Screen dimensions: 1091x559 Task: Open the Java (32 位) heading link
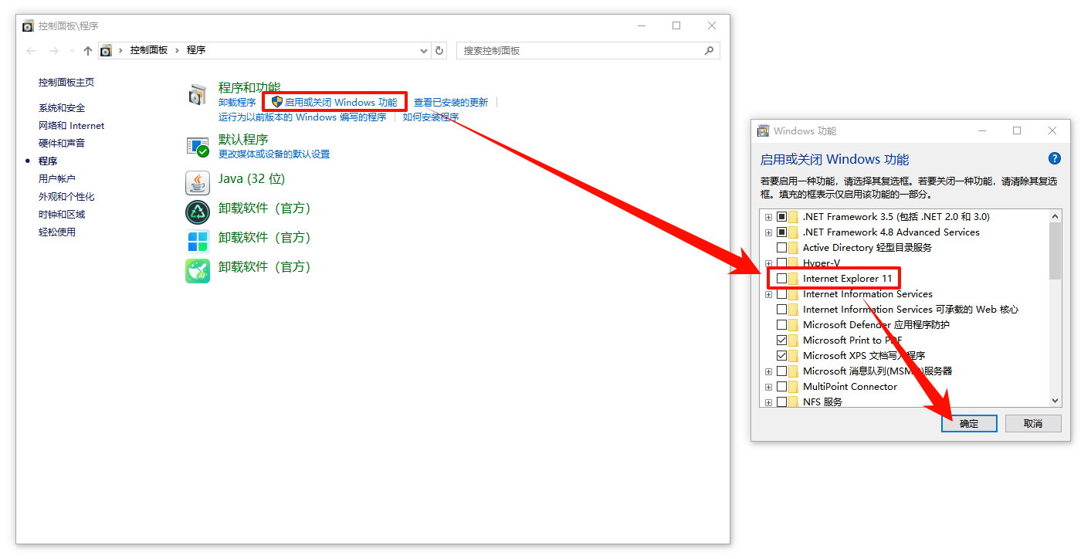point(252,179)
